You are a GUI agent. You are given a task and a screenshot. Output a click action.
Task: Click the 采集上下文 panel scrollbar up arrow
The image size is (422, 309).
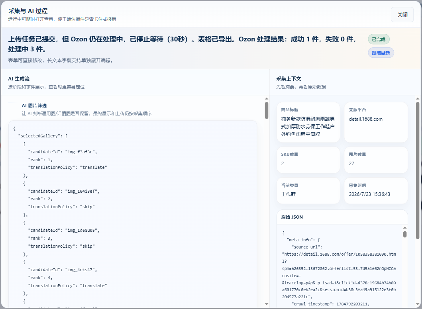coord(418,99)
